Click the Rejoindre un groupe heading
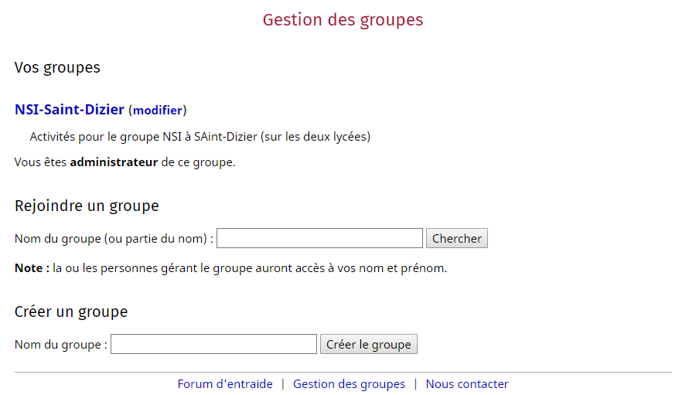The width and height of the screenshot is (679, 395). 87,206
